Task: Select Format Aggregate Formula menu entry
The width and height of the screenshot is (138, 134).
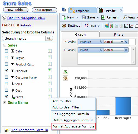Action: [73, 126]
